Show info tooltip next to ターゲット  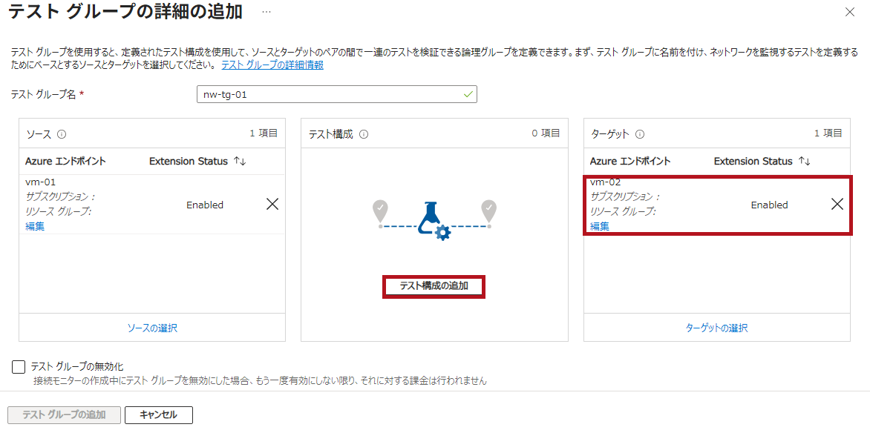pyautogui.click(x=640, y=134)
